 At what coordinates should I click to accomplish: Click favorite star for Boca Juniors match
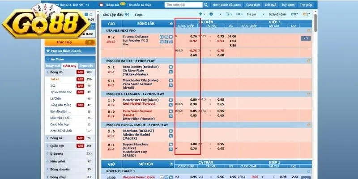171,67
